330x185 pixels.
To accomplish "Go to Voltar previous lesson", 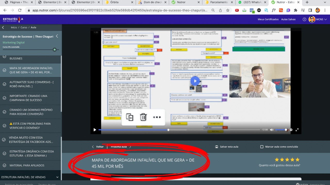I will tap(98, 147).
